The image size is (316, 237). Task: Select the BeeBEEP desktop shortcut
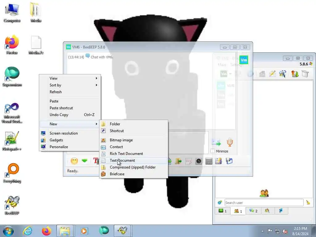point(12,205)
